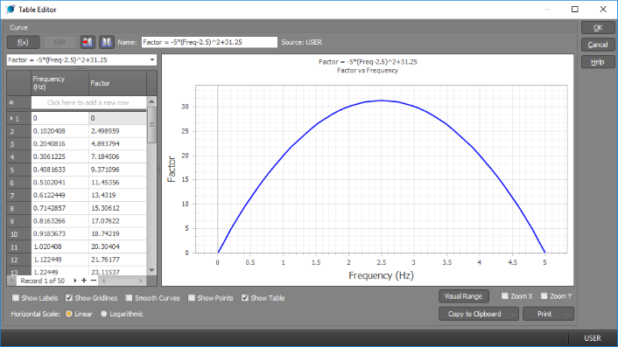Open the curve library book icon
618x347 pixels.
[x=107, y=42]
